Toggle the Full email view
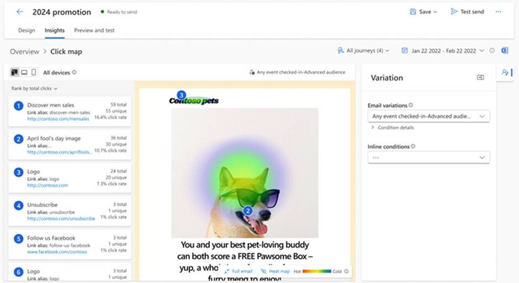 [238, 271]
